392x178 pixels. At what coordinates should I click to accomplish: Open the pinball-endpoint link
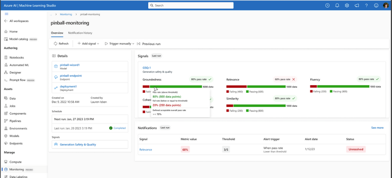71,75
